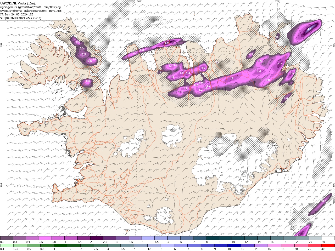
Task: Click the 1.9 precipitation value on map
Action: tap(292, 74)
